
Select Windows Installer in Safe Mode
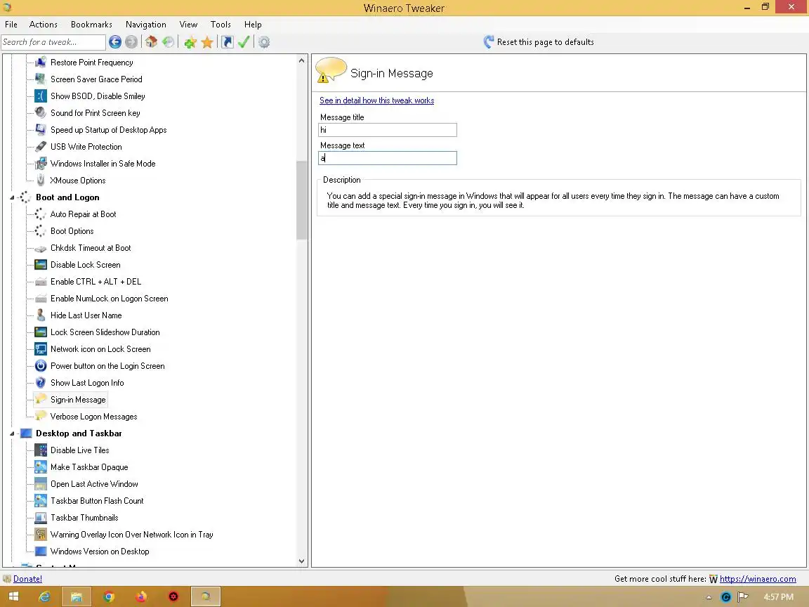pos(103,164)
